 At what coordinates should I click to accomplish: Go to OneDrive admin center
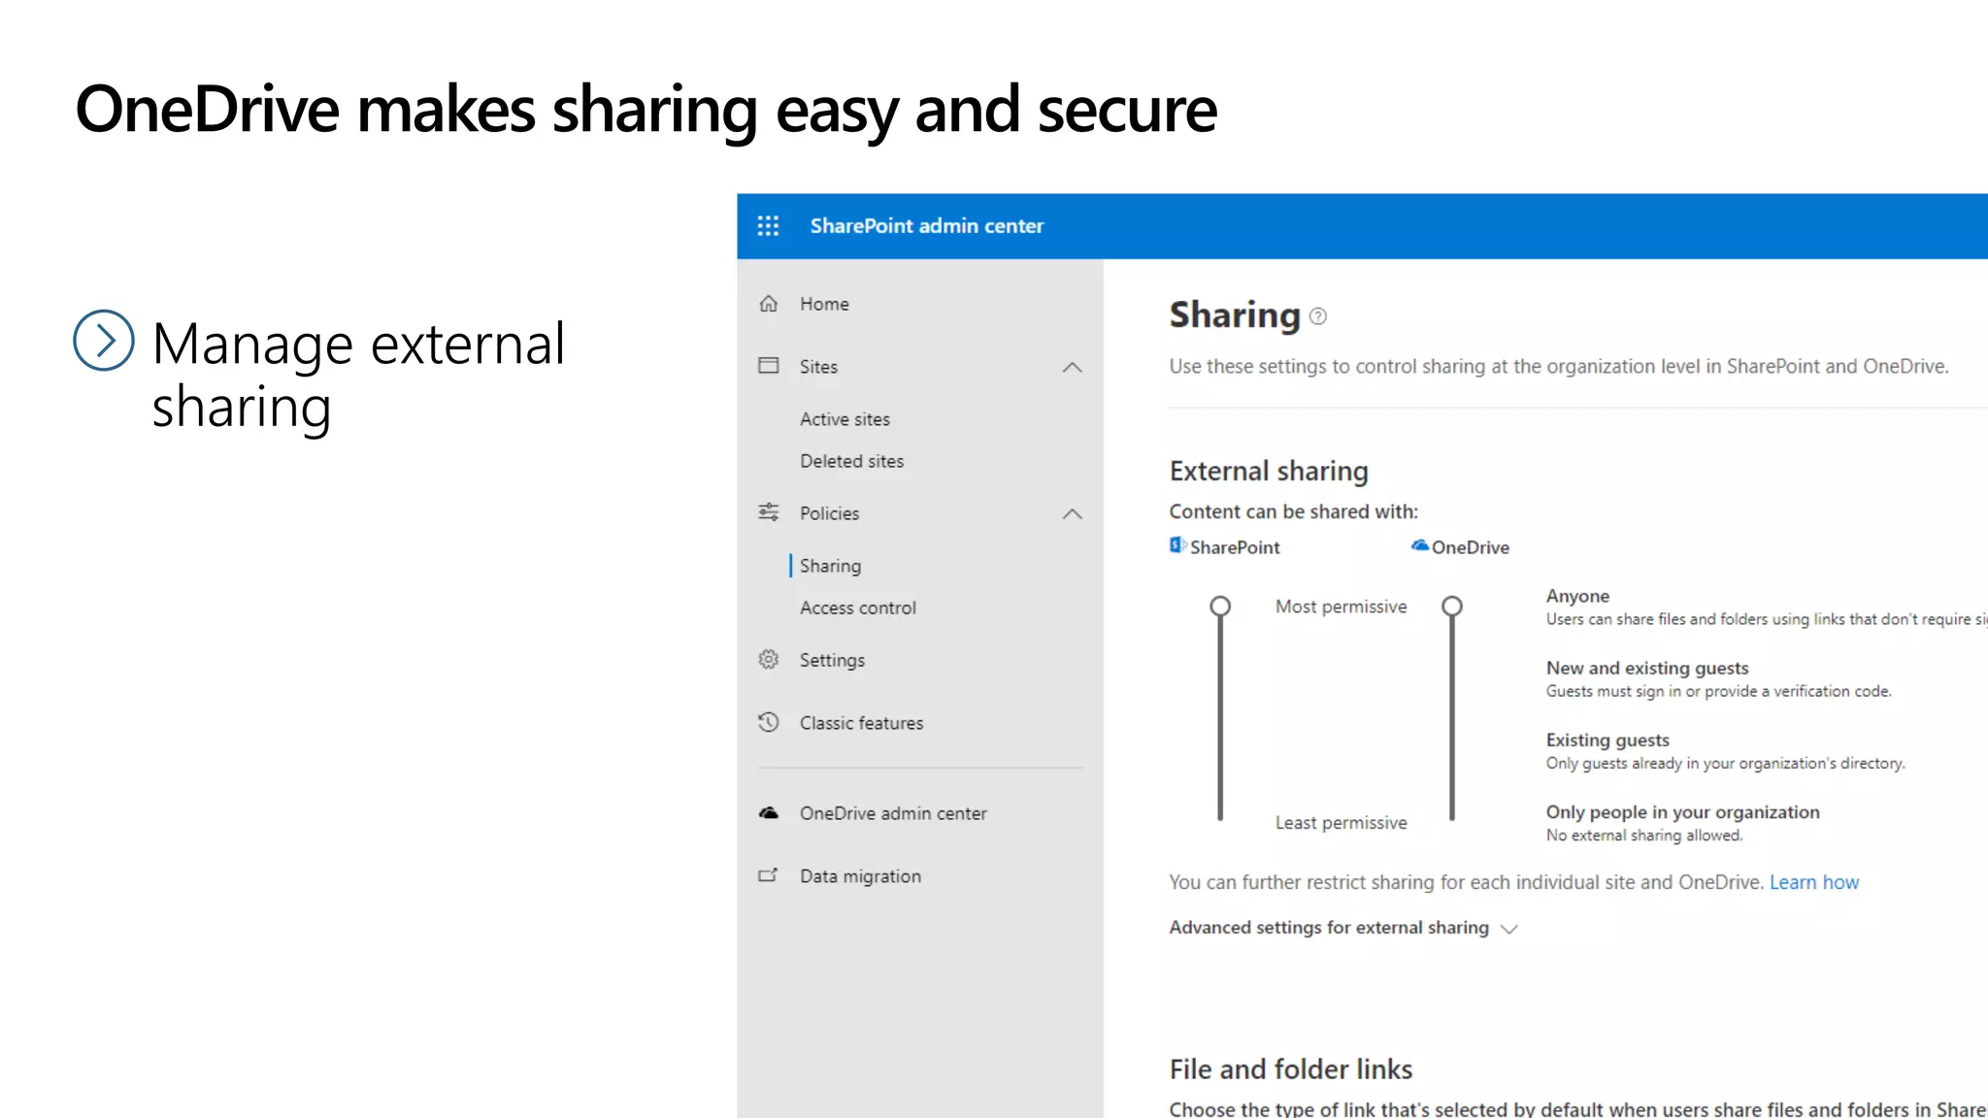[x=893, y=813]
